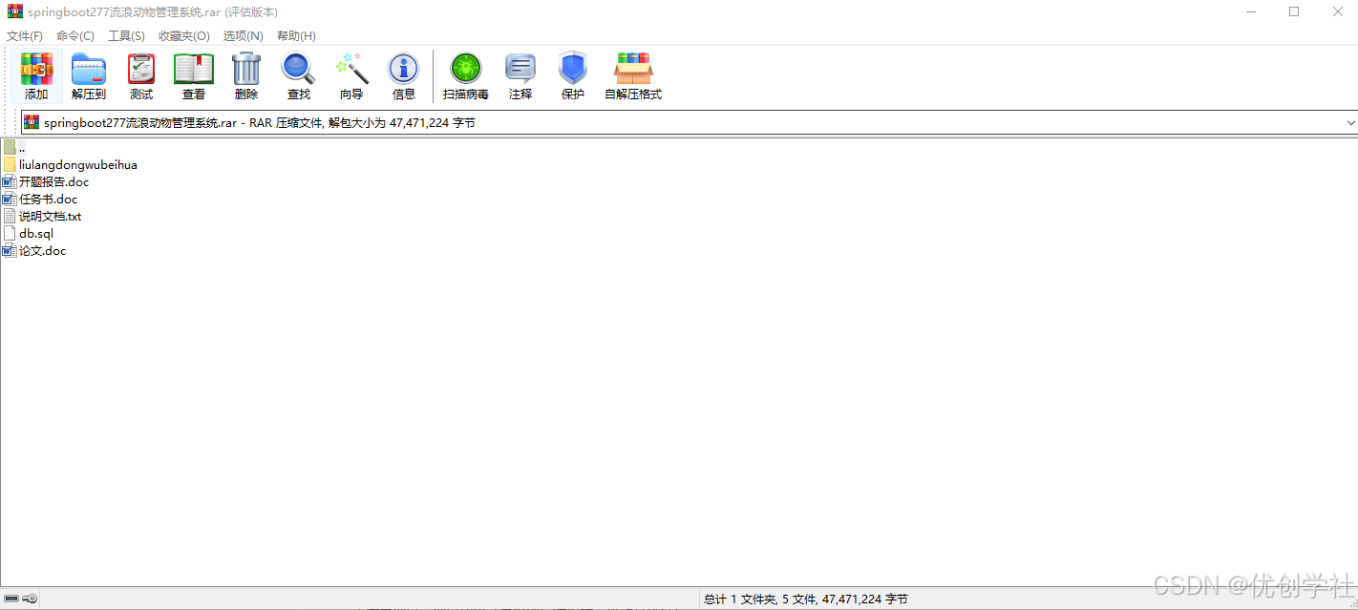Click the Word icon of 开题报告.doc
Screen dimensions: 1358x610
[10, 181]
